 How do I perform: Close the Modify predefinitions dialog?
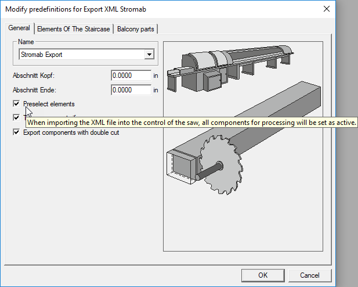[x=327, y=9]
